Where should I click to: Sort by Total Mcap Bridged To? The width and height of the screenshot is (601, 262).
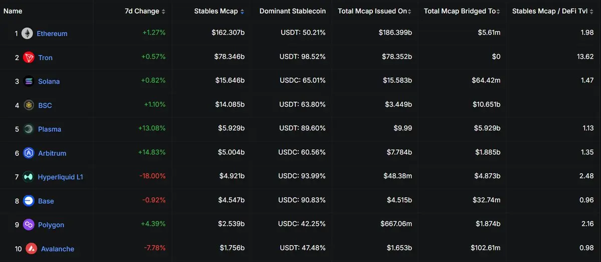(x=460, y=11)
